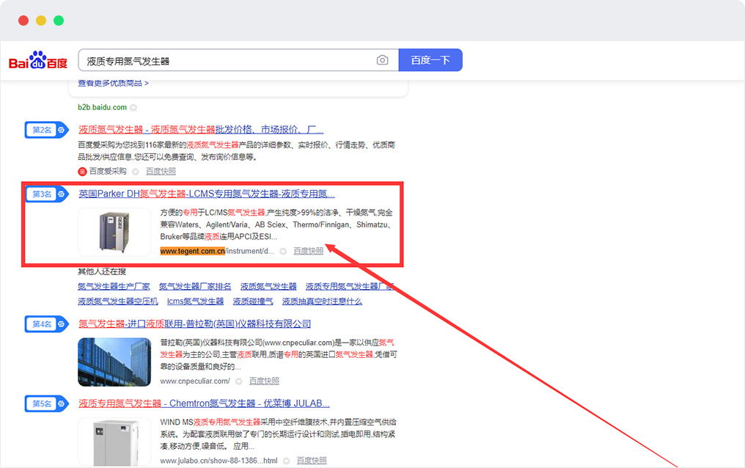This screenshot has width=745, height=468.
Task: Click the snippet starting 普拉勒(英国)仪器科技有限公司(www.cnpeculiar.com)
Action: pos(279,354)
